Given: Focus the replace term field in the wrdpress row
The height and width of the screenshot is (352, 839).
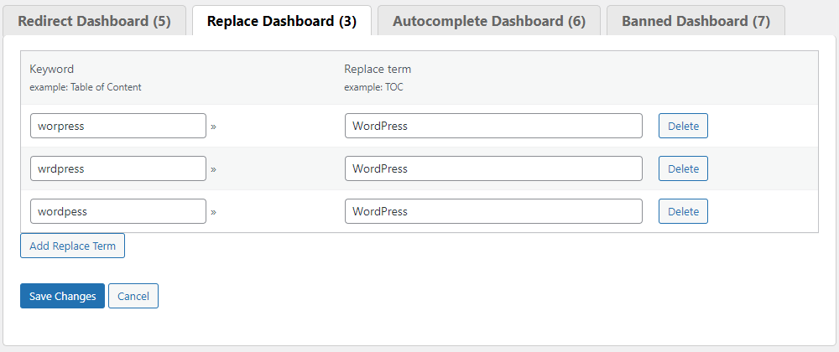Looking at the screenshot, I should coord(493,168).
